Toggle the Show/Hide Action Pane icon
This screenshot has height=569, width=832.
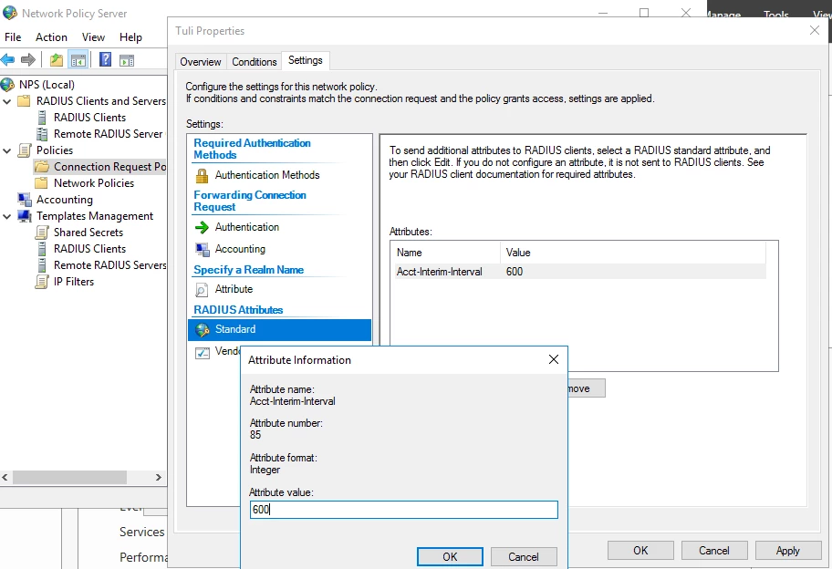click(127, 60)
